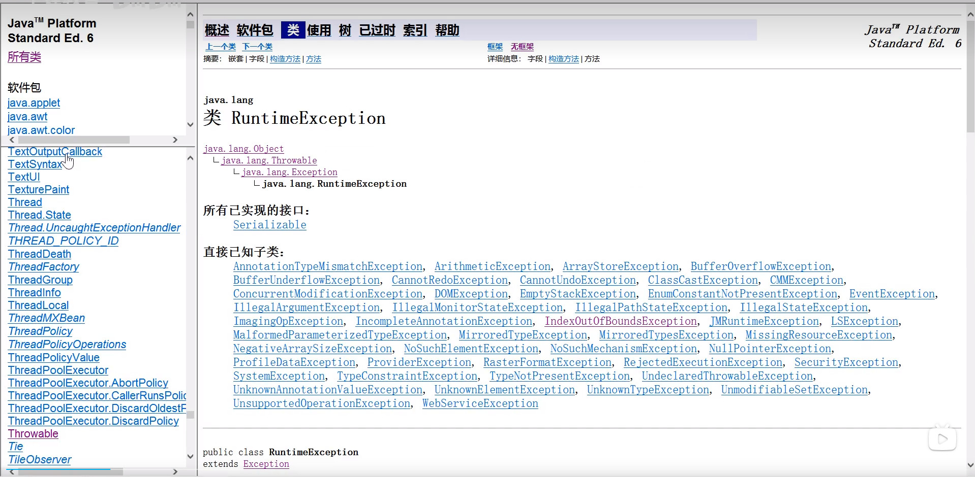Click the packages frame scroll-down arrow
Viewport: 975px width, 477px height.
click(x=190, y=124)
